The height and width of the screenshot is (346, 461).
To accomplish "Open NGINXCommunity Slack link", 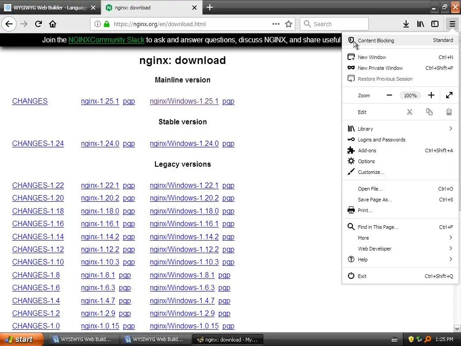I will coord(106,40).
